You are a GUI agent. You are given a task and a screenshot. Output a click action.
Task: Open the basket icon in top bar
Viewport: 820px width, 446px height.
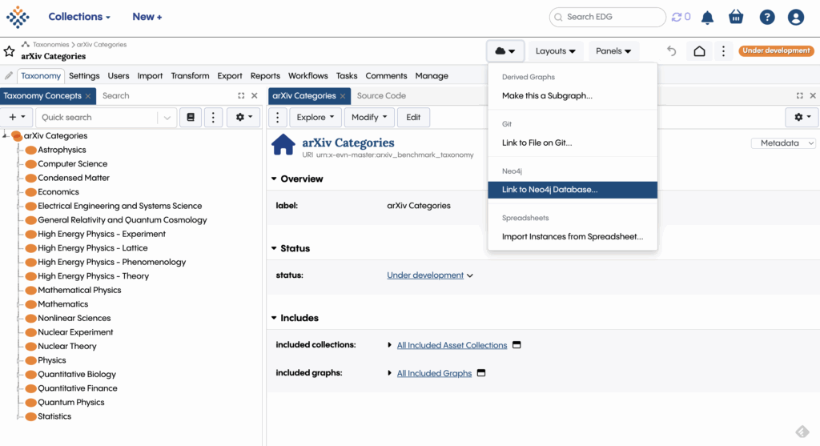[x=736, y=17]
